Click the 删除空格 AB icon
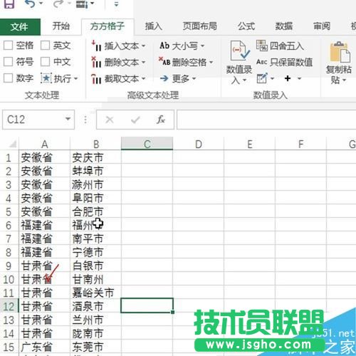This screenshot has height=356, width=356. click(x=164, y=61)
